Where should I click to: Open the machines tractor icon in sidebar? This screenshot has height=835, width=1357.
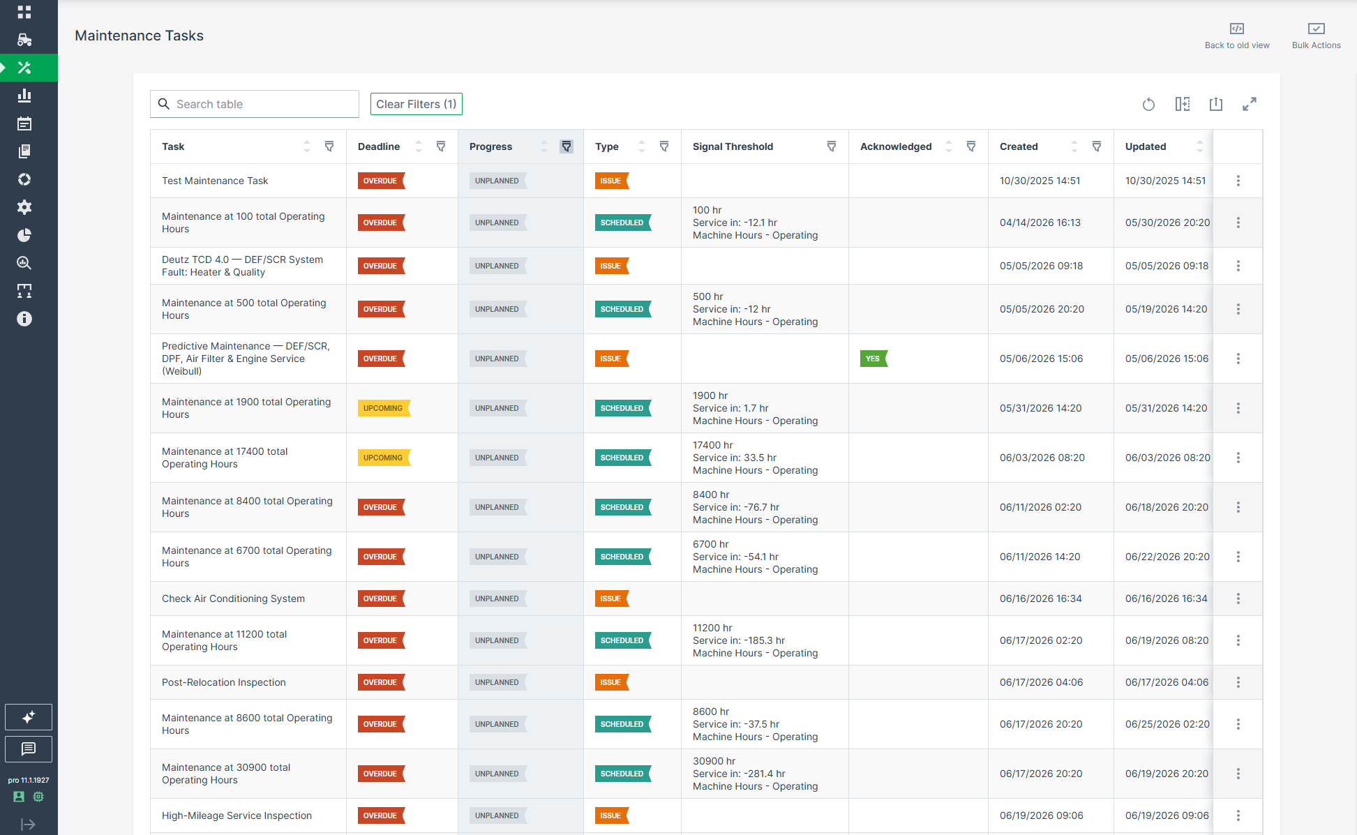(x=24, y=40)
